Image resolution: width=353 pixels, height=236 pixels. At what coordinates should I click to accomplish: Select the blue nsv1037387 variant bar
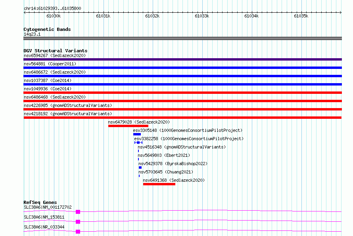click(x=182, y=84)
